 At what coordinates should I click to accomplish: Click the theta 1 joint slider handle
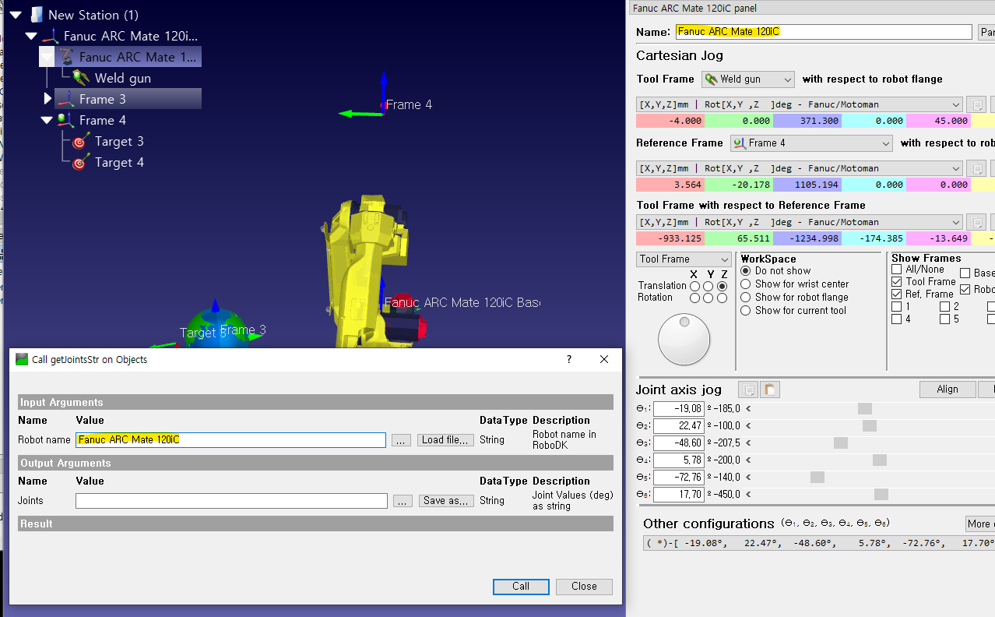865,409
